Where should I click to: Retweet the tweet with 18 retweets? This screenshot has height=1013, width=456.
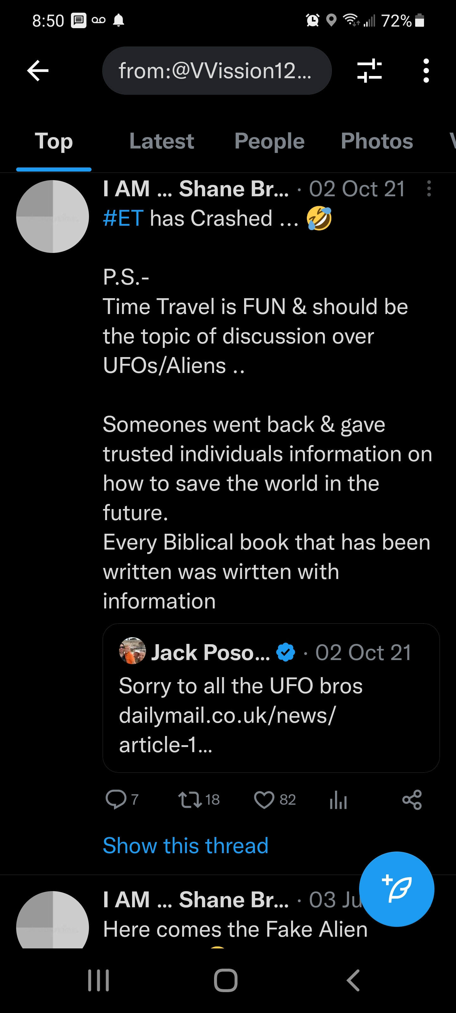[190, 799]
